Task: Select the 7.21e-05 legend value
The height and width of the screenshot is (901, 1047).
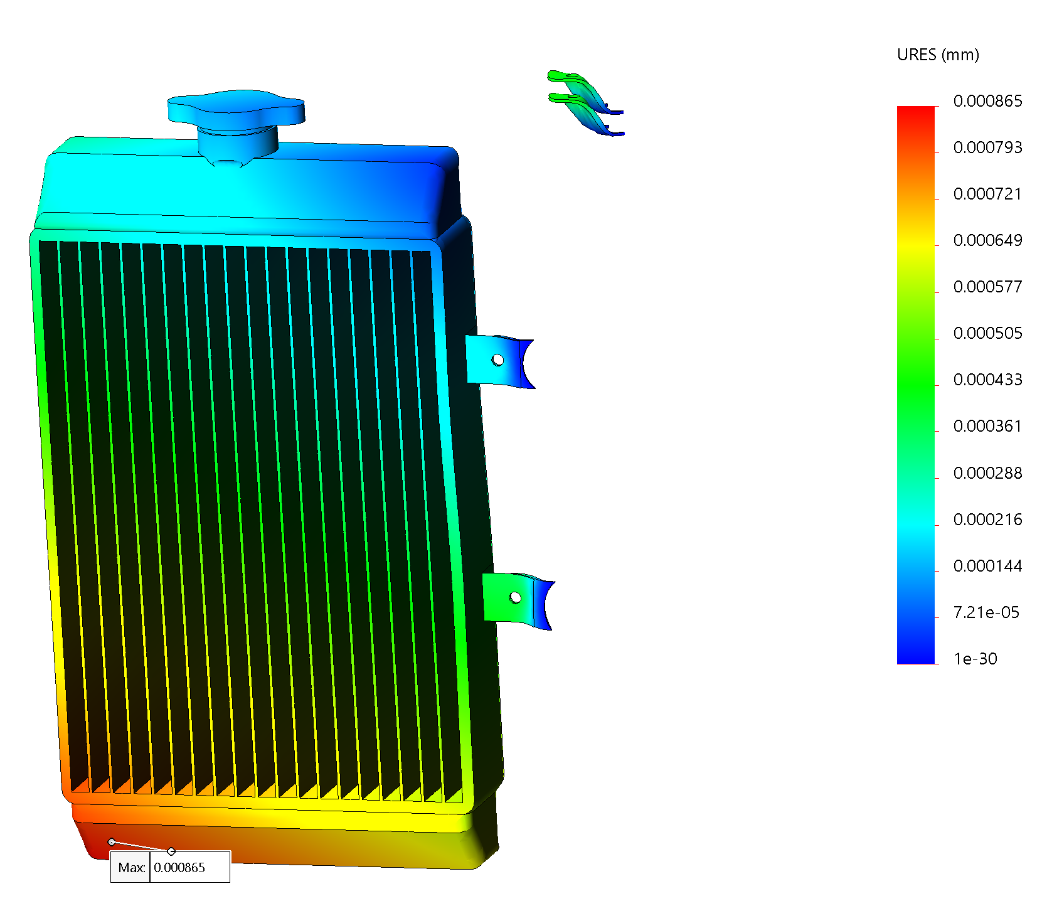Action: (986, 612)
